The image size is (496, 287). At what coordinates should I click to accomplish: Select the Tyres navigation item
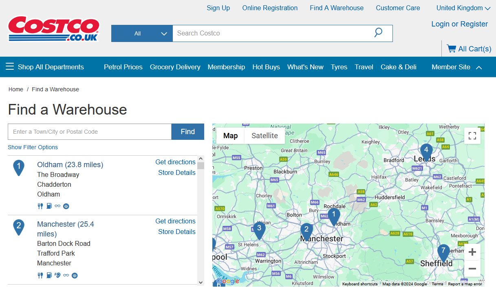339,67
